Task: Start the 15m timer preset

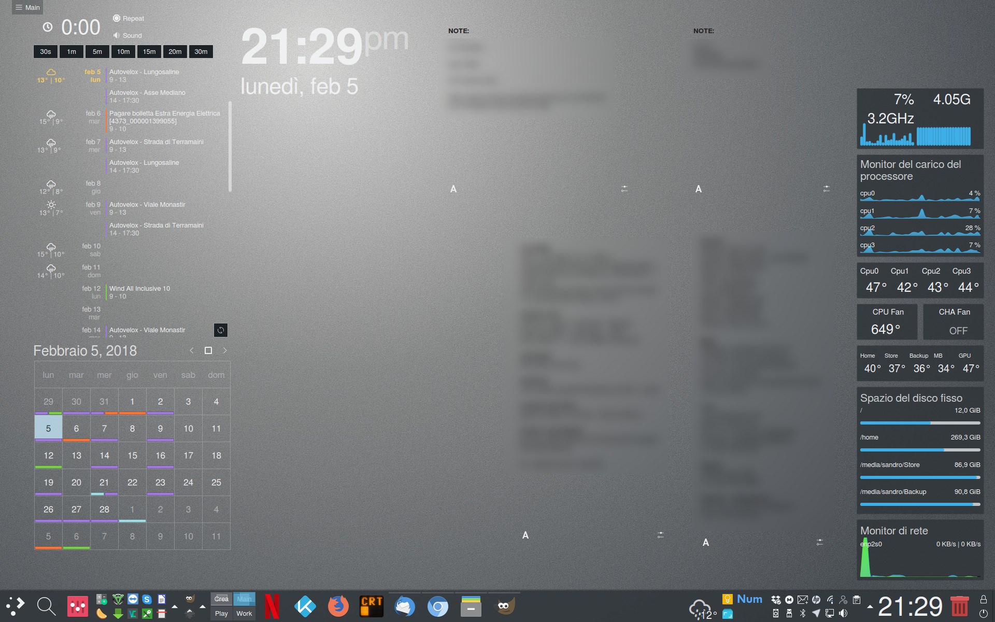Action: [x=149, y=52]
